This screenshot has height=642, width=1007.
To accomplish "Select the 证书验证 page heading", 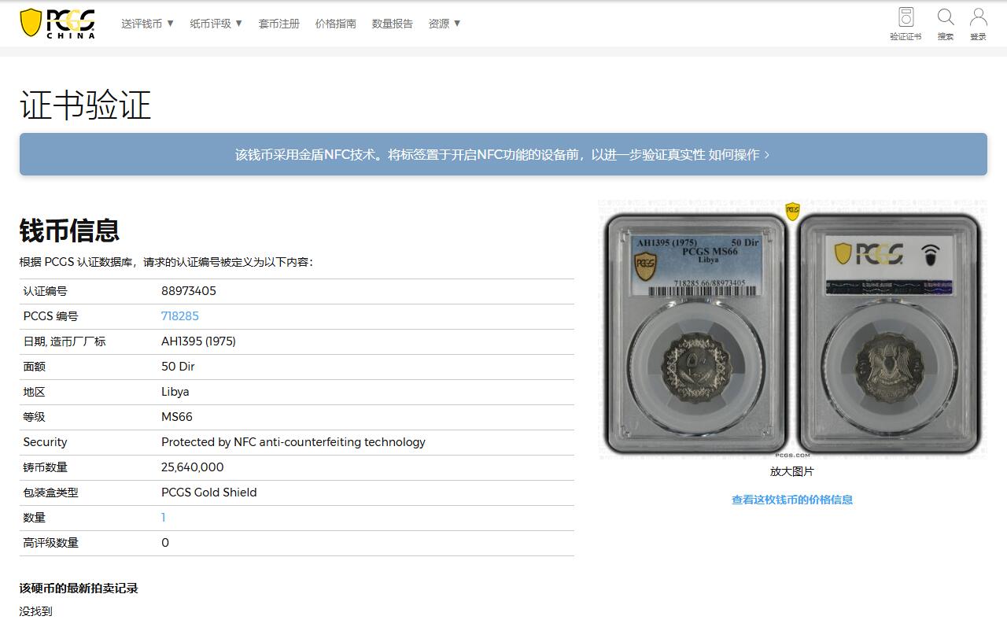I will coord(85,105).
